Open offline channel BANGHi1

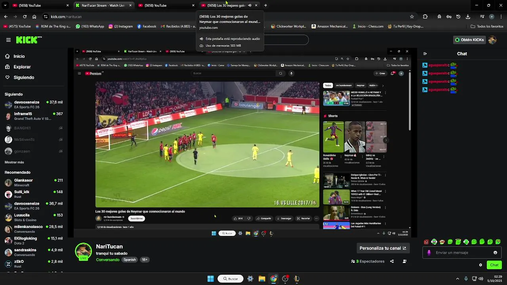click(34, 128)
